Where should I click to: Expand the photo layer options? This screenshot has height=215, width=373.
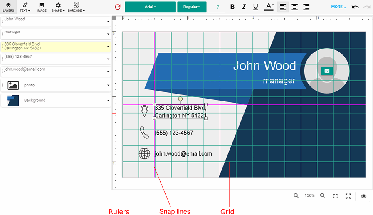coord(108,85)
